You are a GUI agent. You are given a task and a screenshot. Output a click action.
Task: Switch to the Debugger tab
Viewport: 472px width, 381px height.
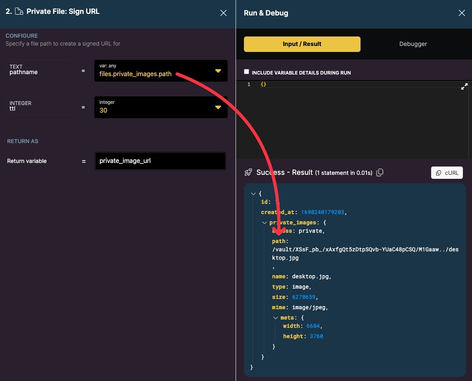click(413, 44)
